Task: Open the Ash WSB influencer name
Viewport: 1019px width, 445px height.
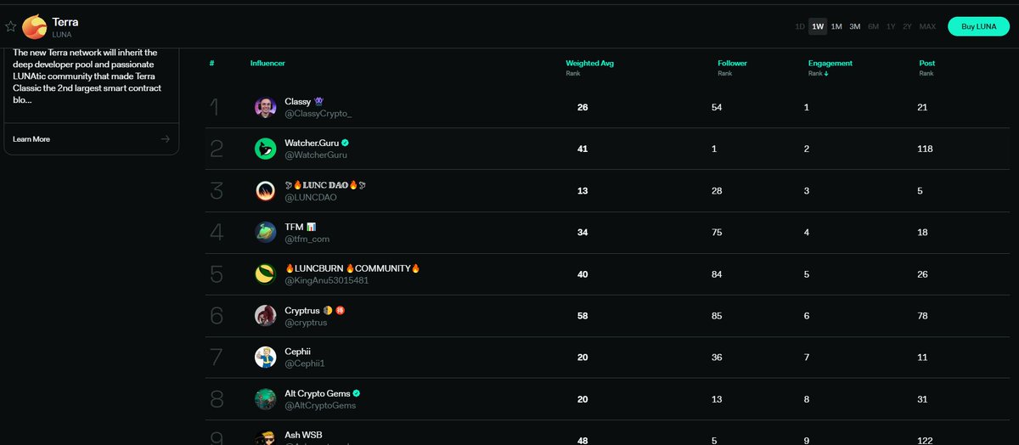Action: [303, 435]
